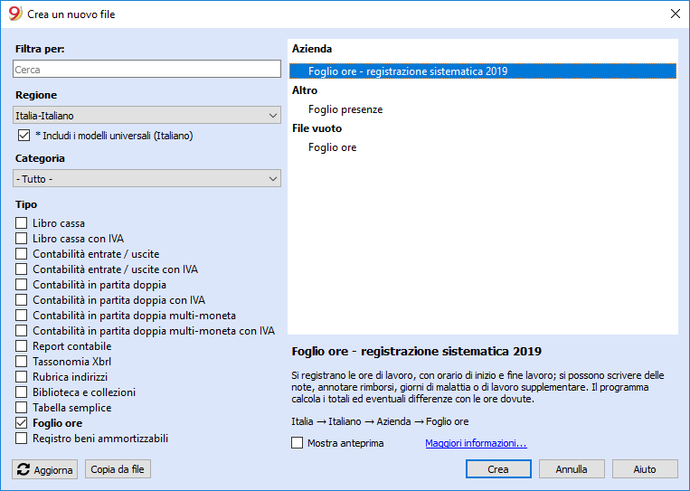Enable the Rubrica indirizzi type filter

click(22, 377)
